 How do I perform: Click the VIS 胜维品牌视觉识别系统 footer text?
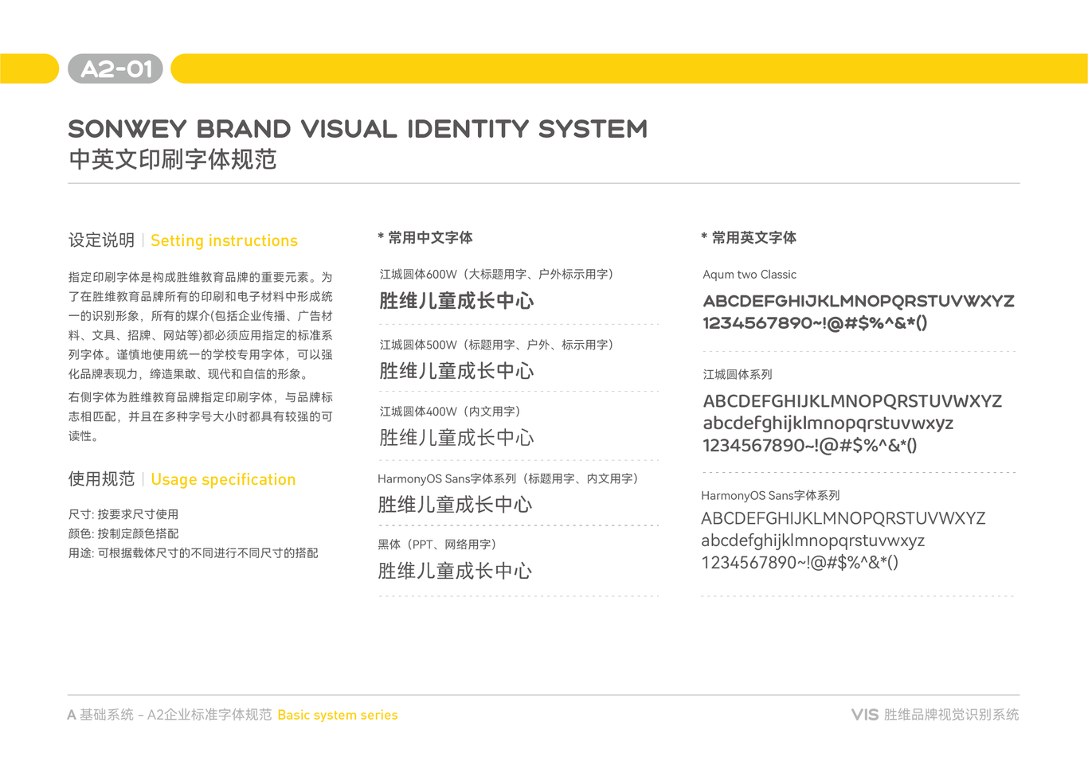coord(935,715)
